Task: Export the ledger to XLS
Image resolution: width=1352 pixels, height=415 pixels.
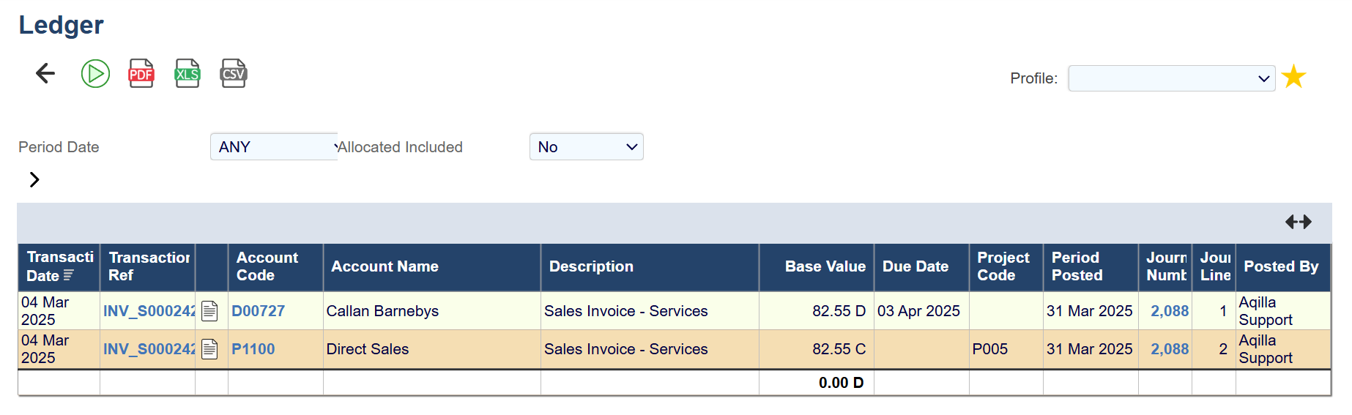Action: pos(187,73)
